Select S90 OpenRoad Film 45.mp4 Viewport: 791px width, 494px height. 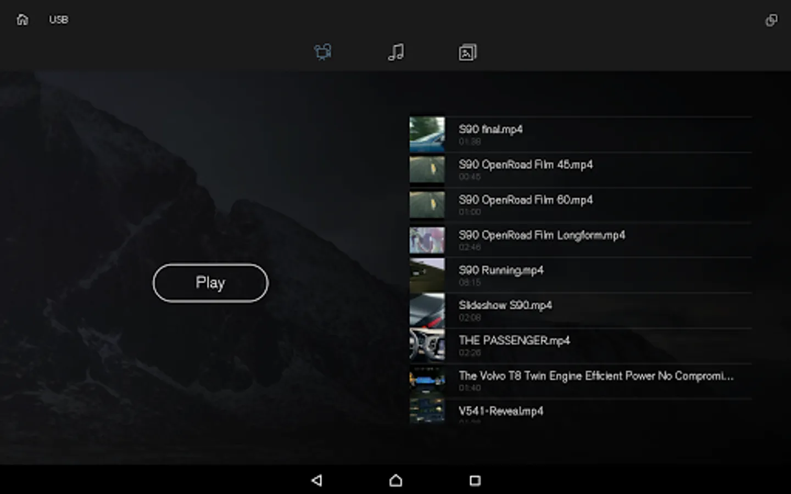coord(526,165)
